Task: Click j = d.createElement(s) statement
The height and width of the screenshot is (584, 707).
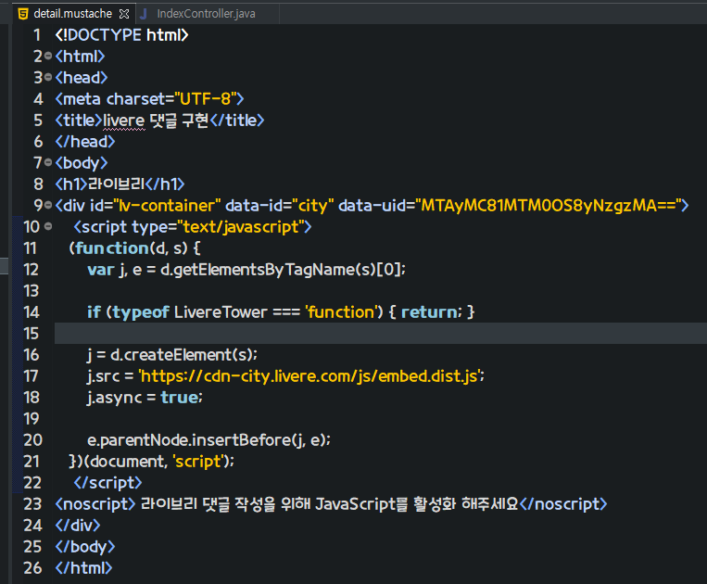Action: [171, 355]
